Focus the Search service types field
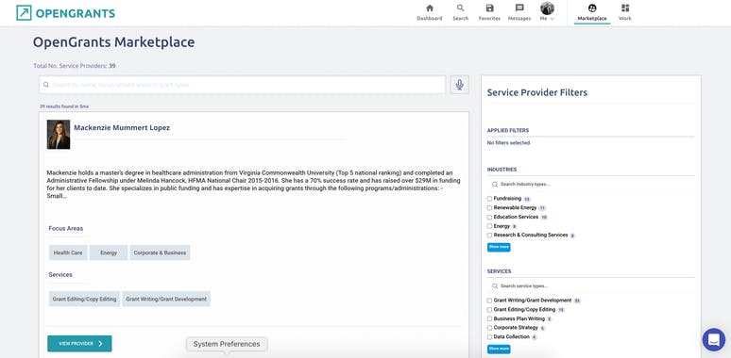The height and width of the screenshot is (358, 731). coord(590,286)
